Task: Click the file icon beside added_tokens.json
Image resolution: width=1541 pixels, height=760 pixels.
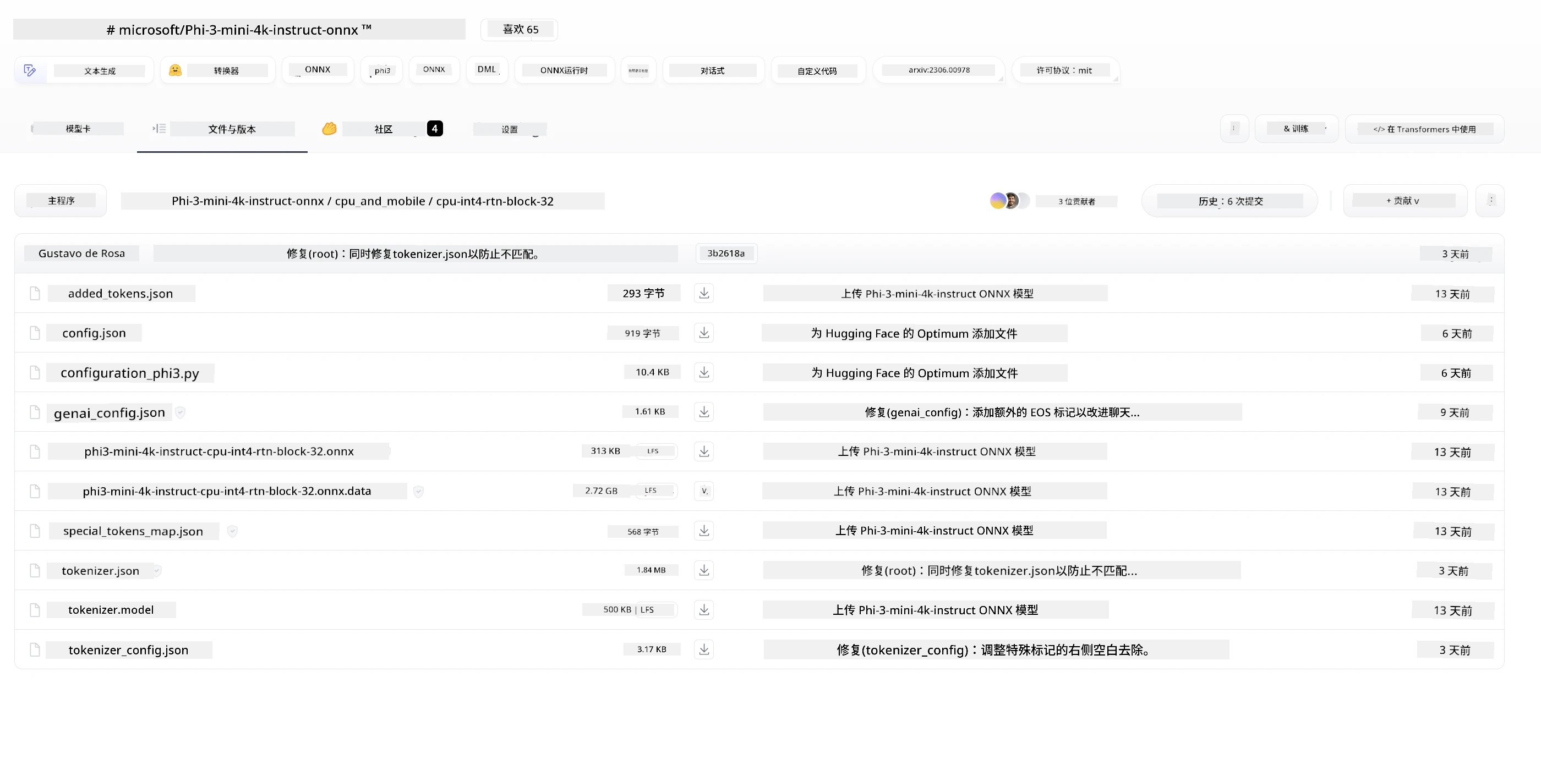Action: [x=35, y=293]
